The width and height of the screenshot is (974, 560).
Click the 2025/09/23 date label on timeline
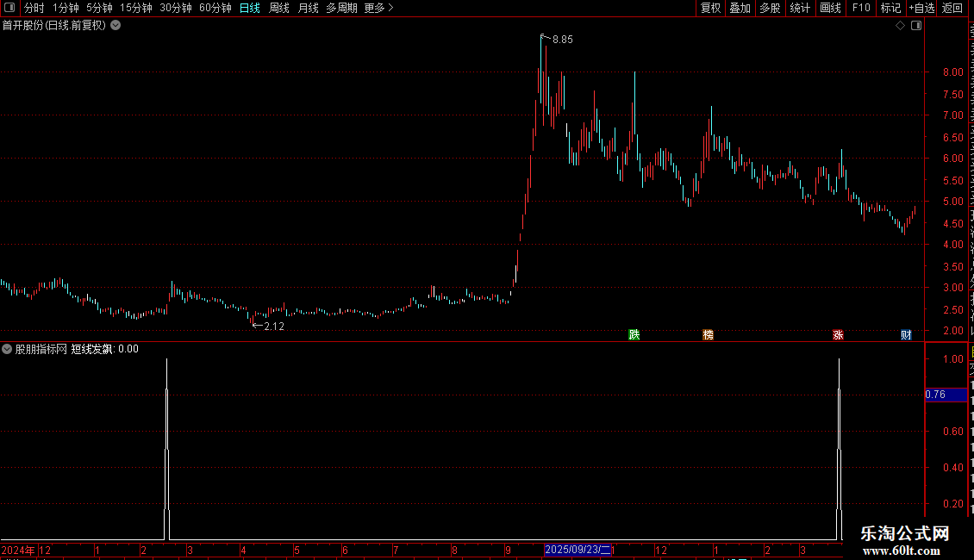577,550
